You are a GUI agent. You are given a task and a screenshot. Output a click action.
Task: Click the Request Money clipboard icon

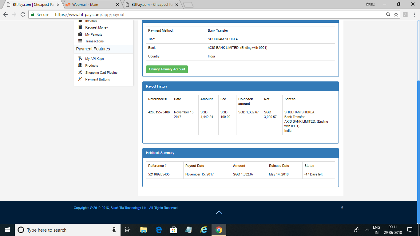[80, 27]
